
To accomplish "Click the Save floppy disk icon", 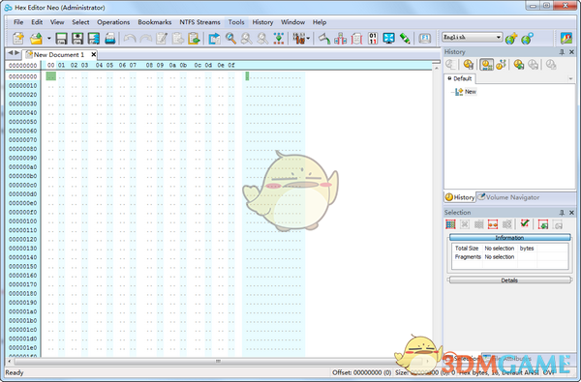I will click(61, 38).
